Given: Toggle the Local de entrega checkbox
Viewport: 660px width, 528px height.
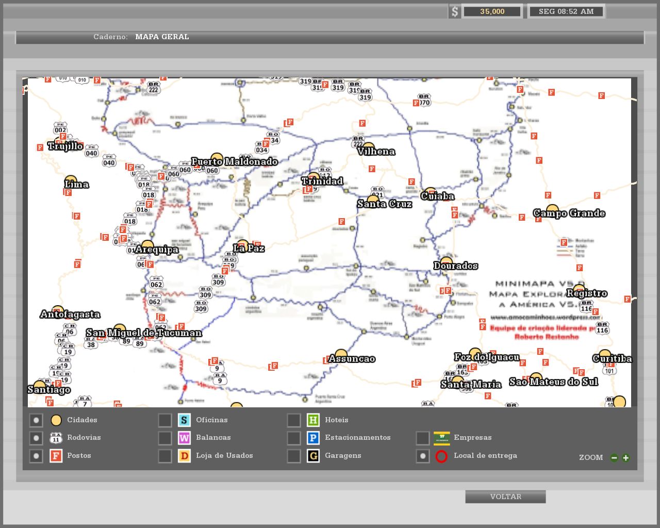Looking at the screenshot, I should point(423,456).
